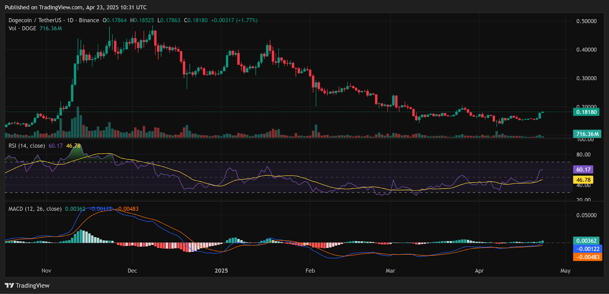This screenshot has width=609, height=294.
Task: Select the purple 60.17 RSI value tag
Action: [583, 170]
